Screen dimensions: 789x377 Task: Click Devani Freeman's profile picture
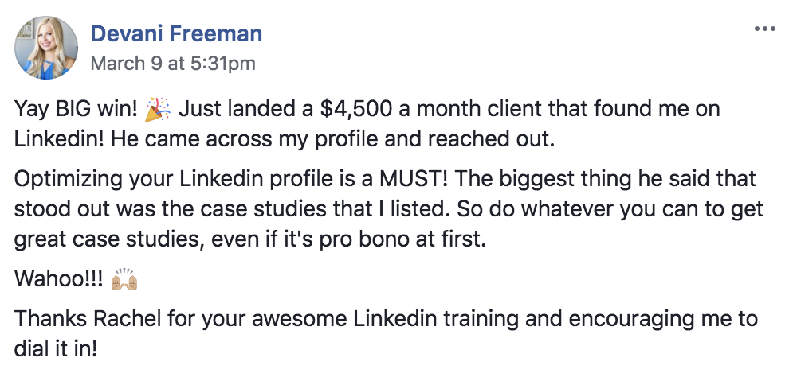tap(46, 48)
